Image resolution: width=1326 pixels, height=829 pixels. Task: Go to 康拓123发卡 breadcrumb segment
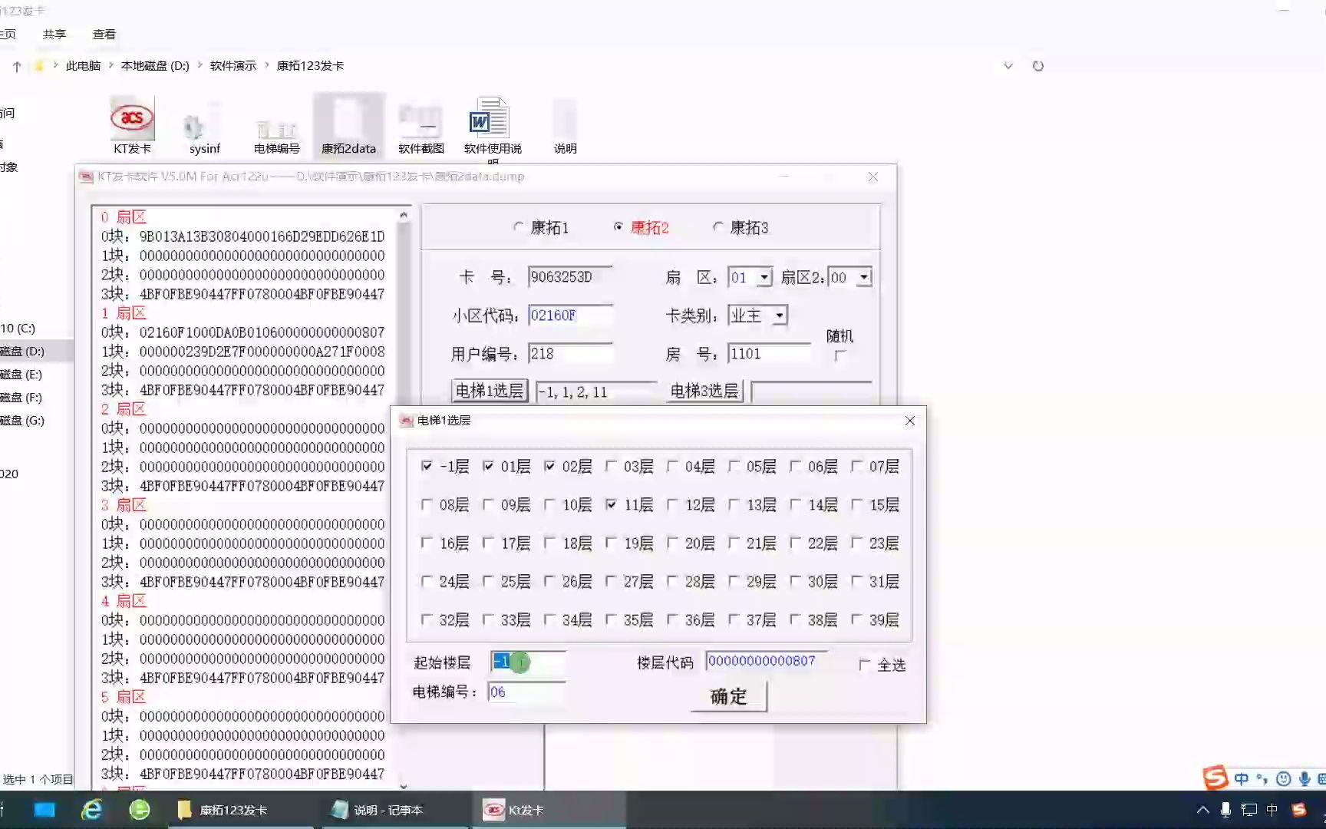[310, 66]
